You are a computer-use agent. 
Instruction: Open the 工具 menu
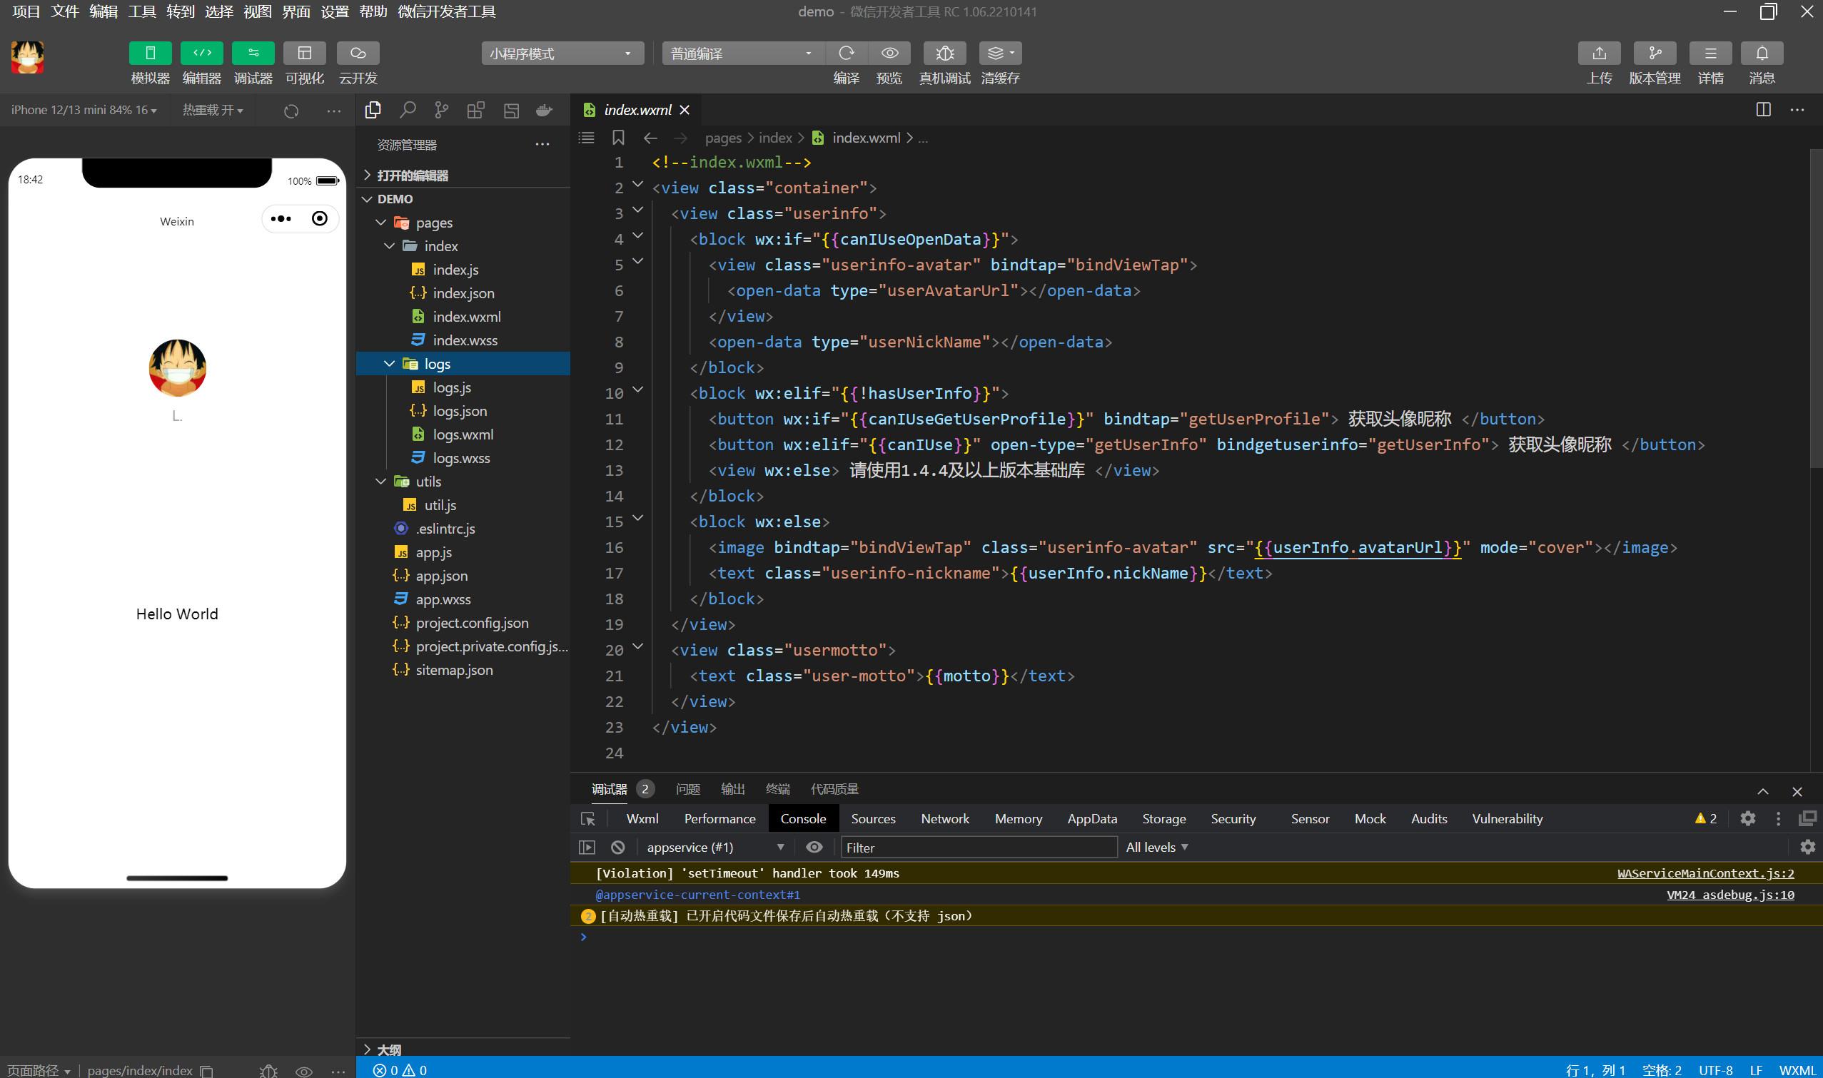tap(141, 11)
